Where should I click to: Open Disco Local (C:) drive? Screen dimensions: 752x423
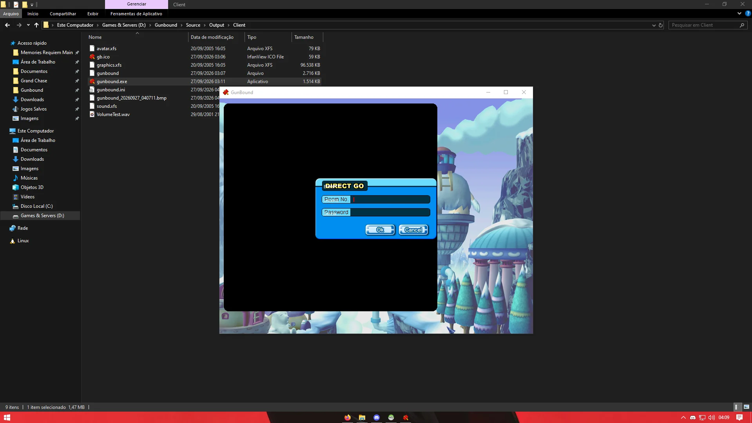(36, 206)
